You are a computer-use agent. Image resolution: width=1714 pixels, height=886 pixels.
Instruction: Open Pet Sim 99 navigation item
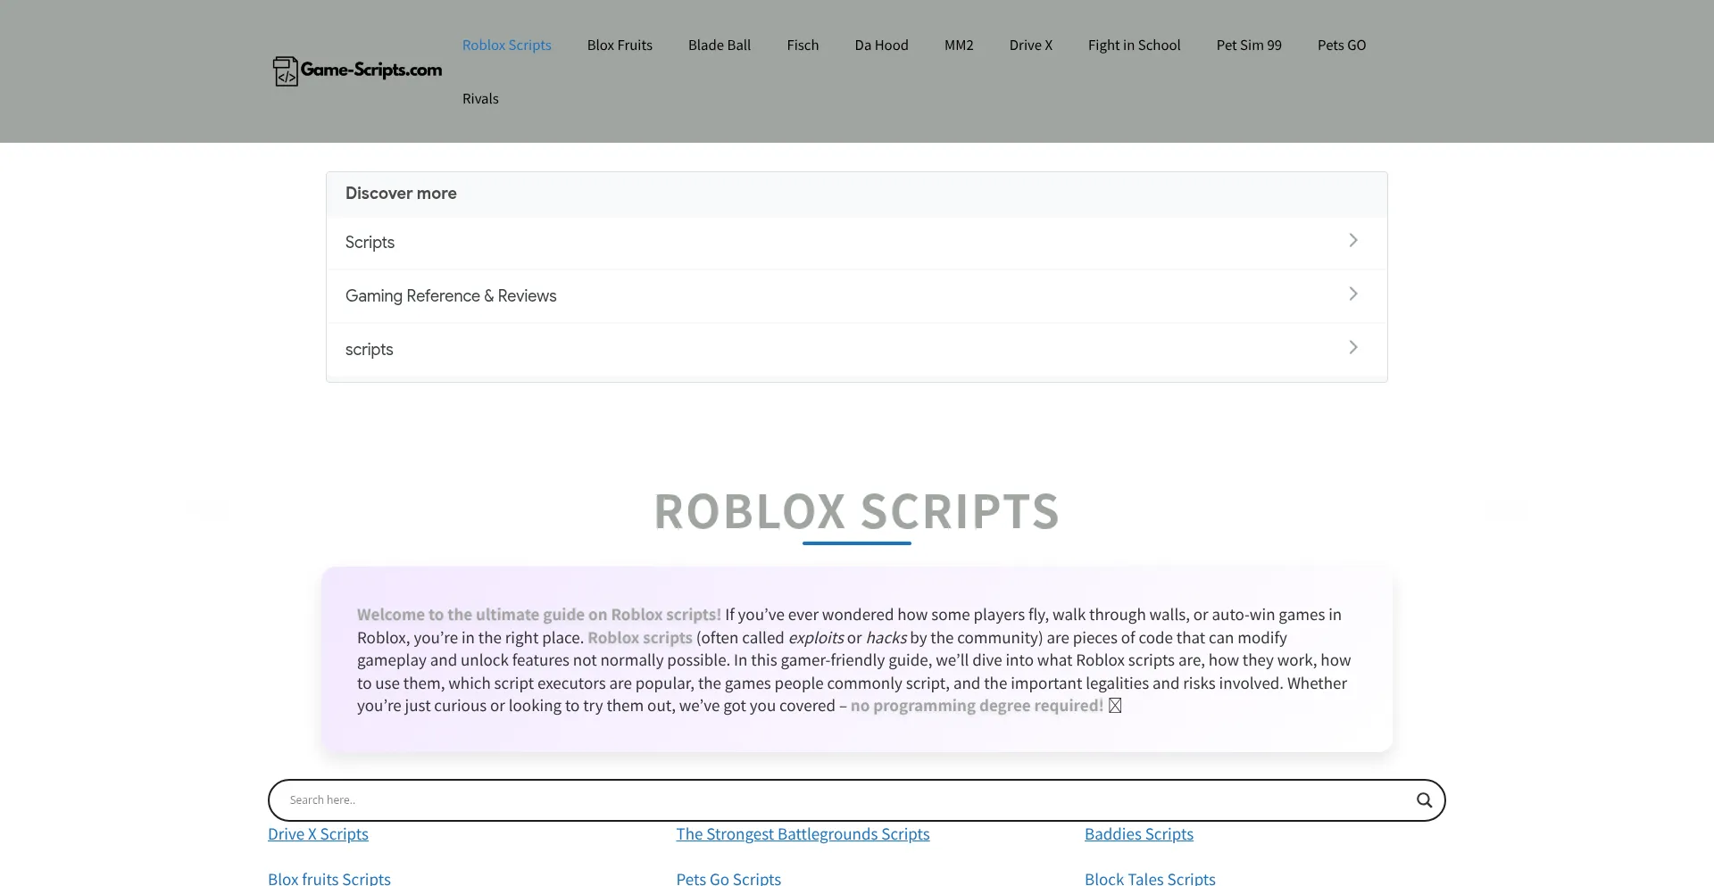(x=1249, y=45)
